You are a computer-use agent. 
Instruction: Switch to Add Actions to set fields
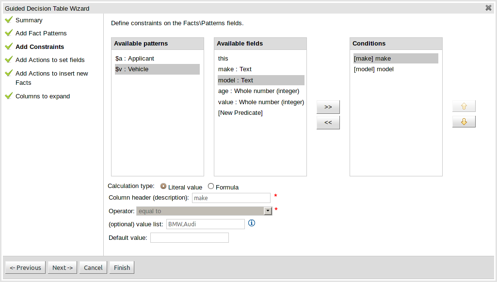pyautogui.click(x=50, y=60)
